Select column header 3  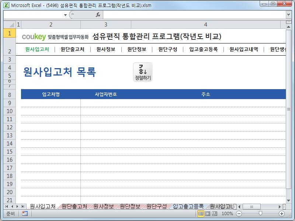point(106,24)
